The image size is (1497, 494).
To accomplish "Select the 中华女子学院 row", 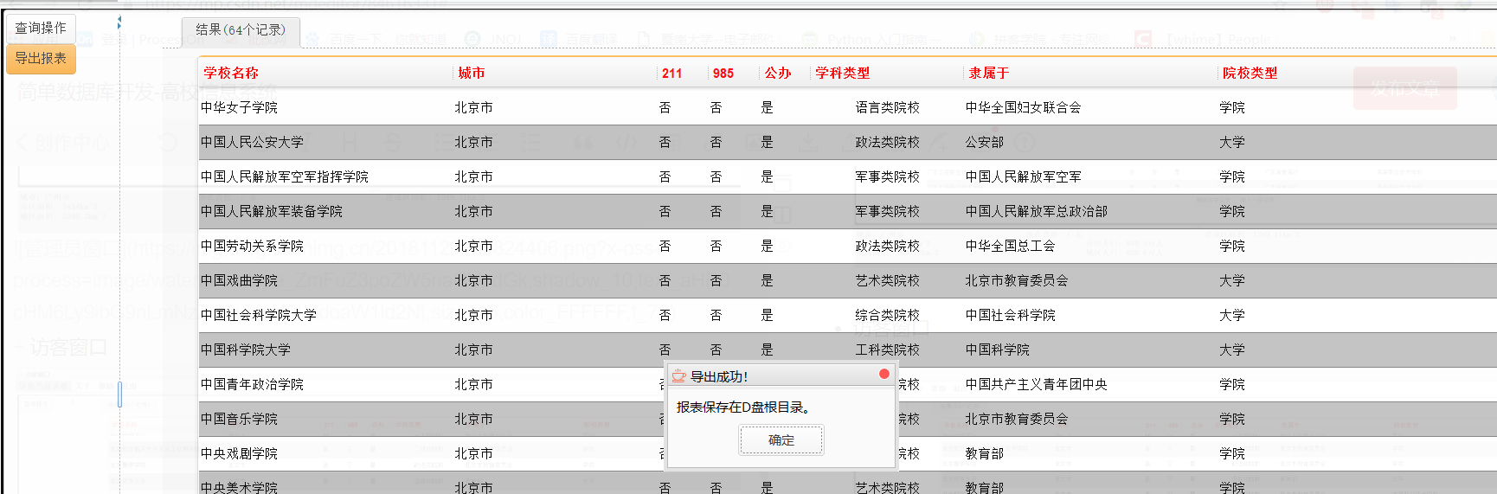I will 848,108.
